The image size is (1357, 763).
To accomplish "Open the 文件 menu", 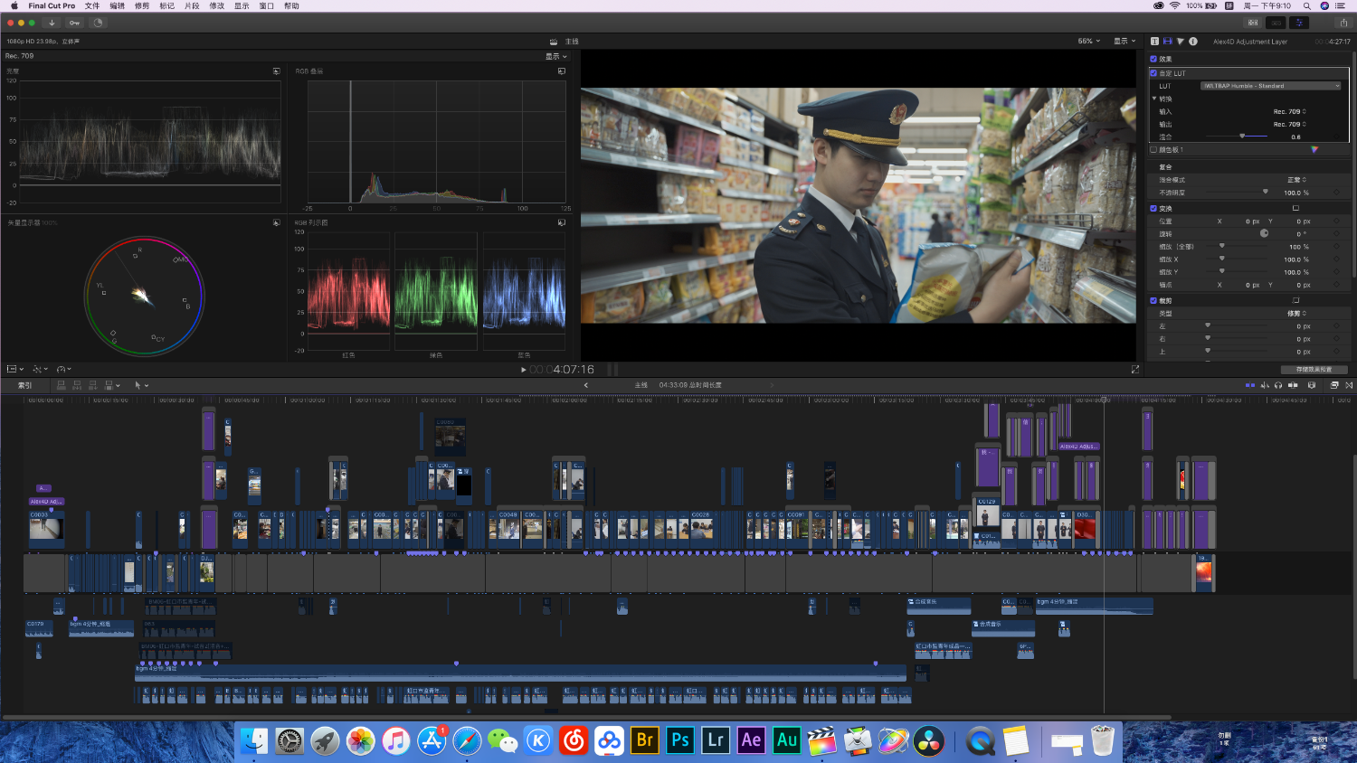I will [92, 5].
